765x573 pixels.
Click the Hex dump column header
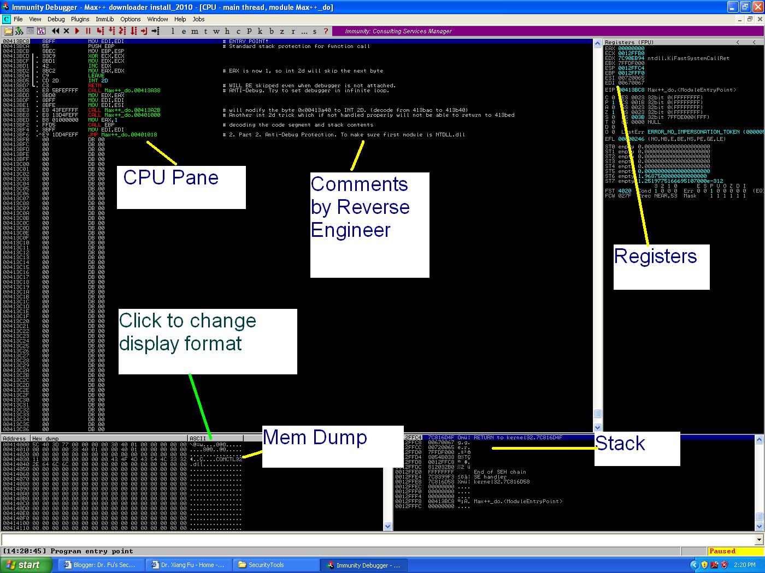coord(109,438)
